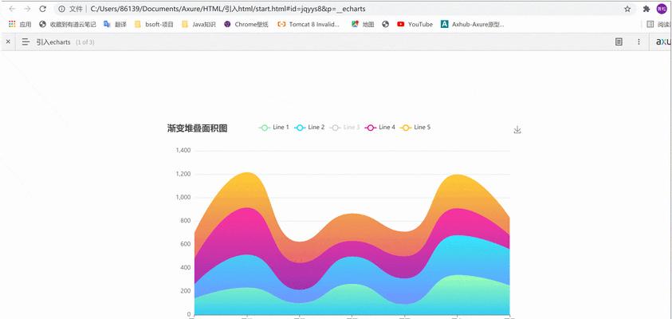Screen dimensions: 672x319
Task: Click the globe bookmark icon after 地图
Action: point(385,25)
